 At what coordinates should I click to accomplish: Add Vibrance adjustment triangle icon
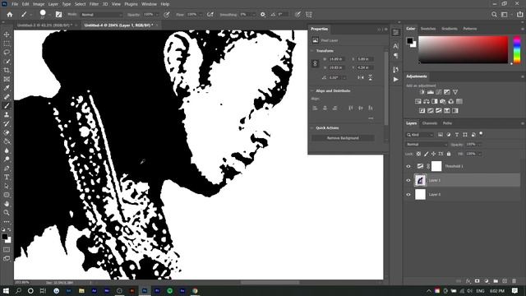click(x=455, y=92)
